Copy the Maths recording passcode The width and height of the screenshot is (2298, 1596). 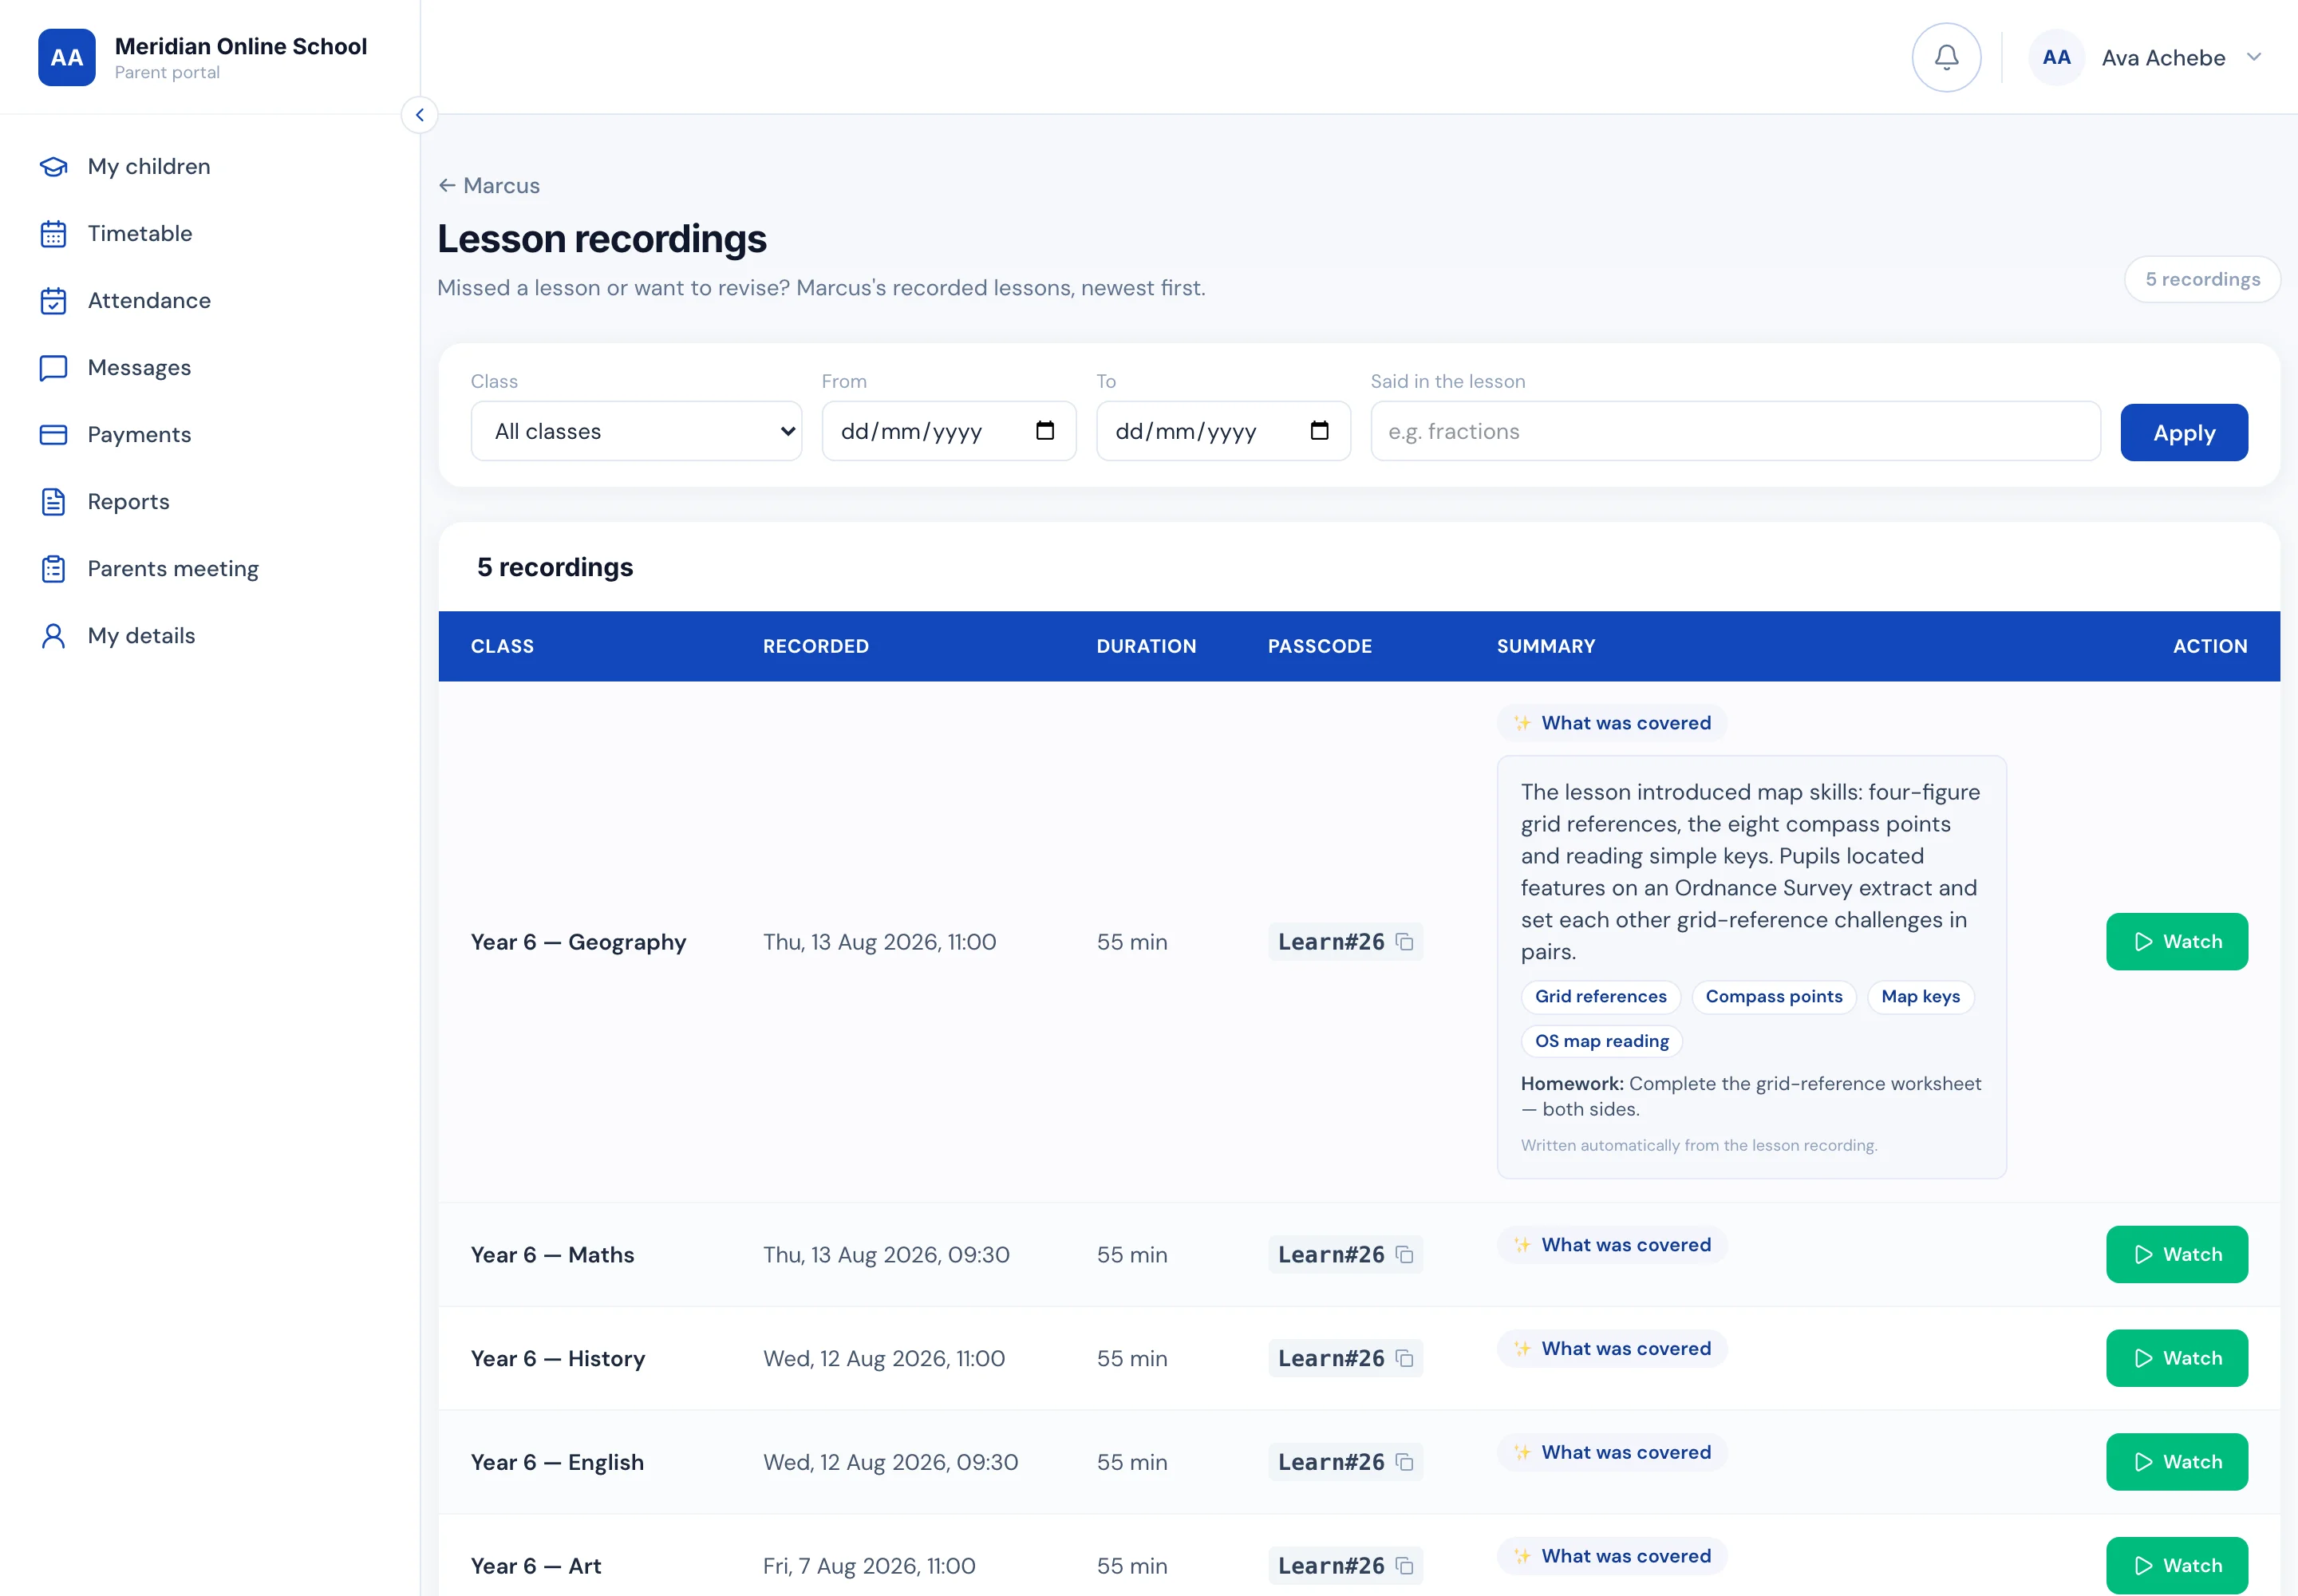[1404, 1254]
